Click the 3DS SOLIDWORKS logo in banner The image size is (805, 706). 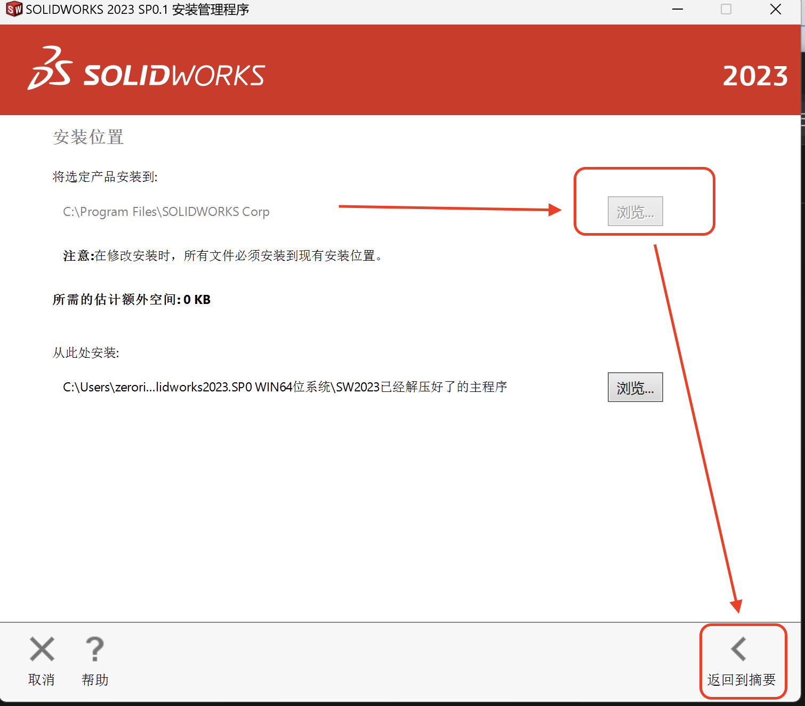point(147,70)
